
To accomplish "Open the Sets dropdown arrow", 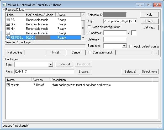I will pyautogui.click(x=51, y=64).
